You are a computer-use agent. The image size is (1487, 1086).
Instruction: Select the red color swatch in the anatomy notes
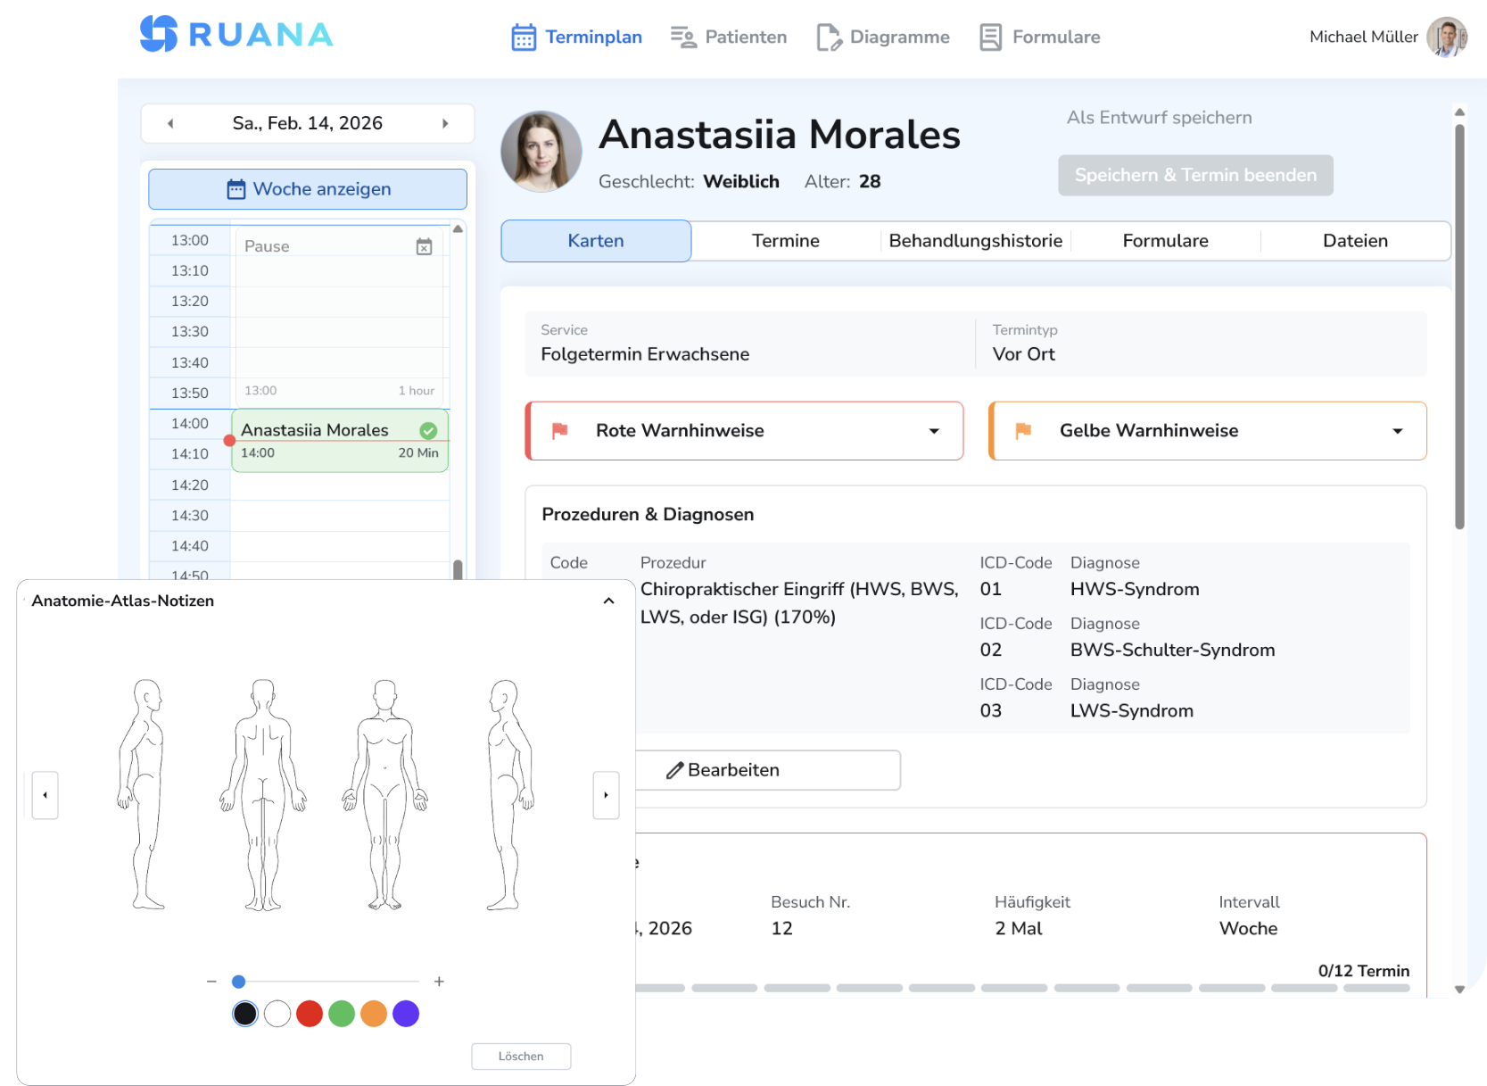(x=310, y=1014)
